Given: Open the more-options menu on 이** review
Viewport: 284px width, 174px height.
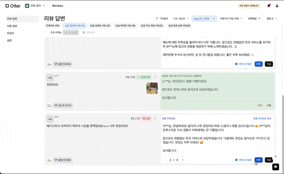Looking at the screenshot, I should [155, 118].
